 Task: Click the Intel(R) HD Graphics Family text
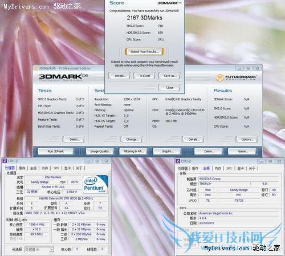click(x=183, y=99)
